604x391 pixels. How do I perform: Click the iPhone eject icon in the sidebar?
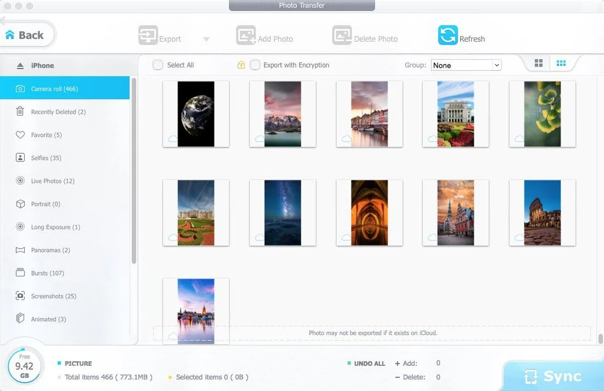[20, 66]
